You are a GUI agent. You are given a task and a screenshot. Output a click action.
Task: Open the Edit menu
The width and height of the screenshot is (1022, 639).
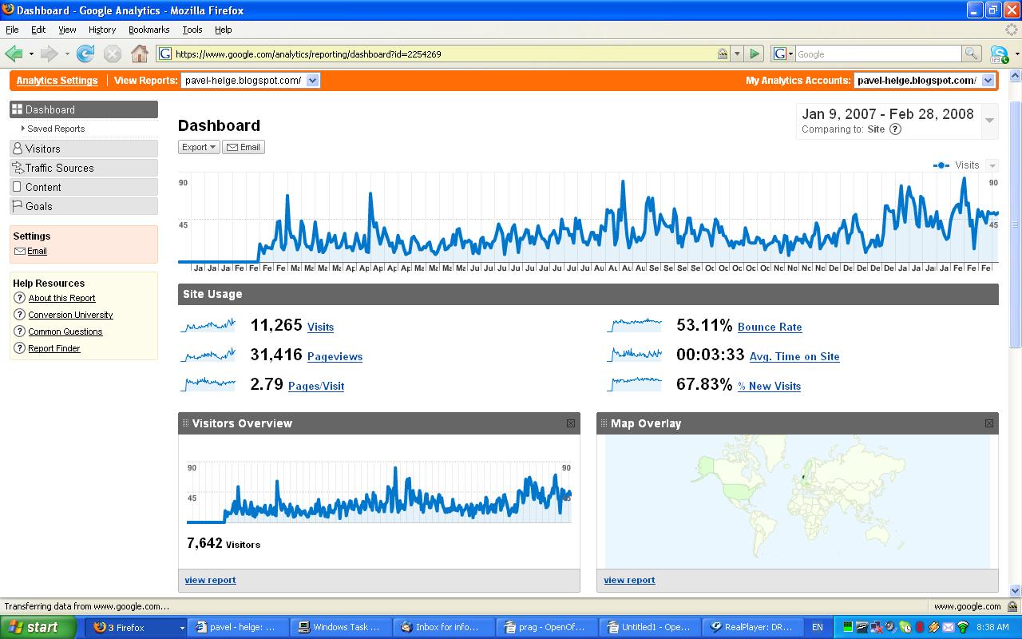[38, 30]
